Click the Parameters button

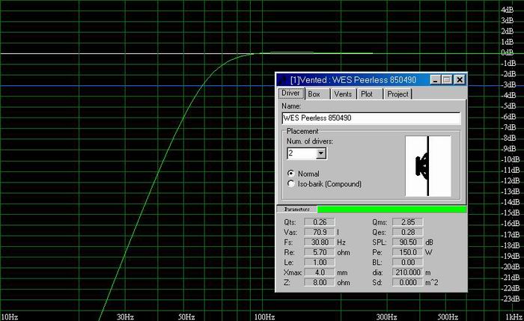296,209
